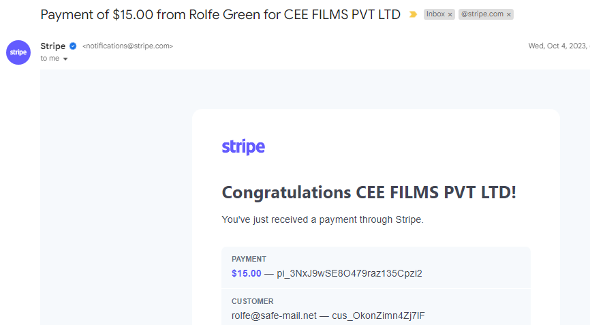Click the email subject line
This screenshot has width=590, height=325.
click(x=220, y=15)
